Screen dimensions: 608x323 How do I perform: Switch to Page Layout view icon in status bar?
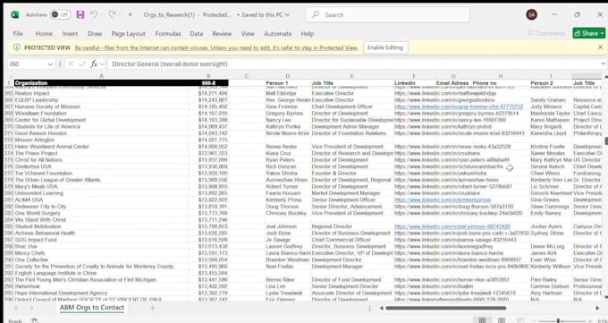click(502, 320)
